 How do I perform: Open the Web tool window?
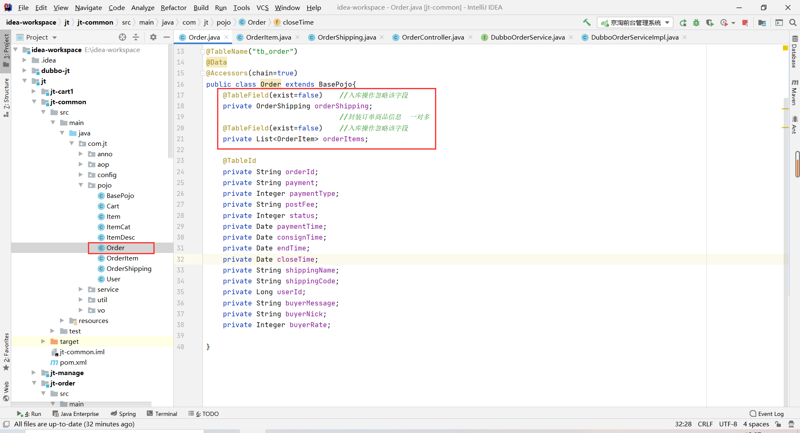coord(6,391)
